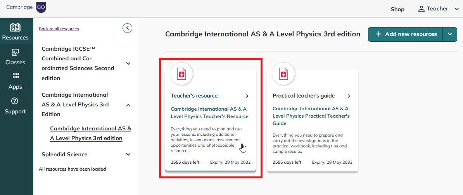Open the Add new resources dropdown arrow

coord(450,34)
